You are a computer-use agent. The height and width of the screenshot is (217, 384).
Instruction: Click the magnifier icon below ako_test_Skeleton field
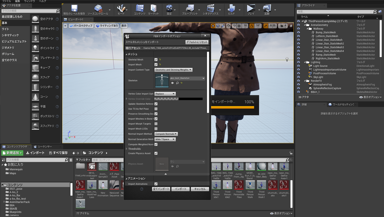pyautogui.click(x=177, y=83)
